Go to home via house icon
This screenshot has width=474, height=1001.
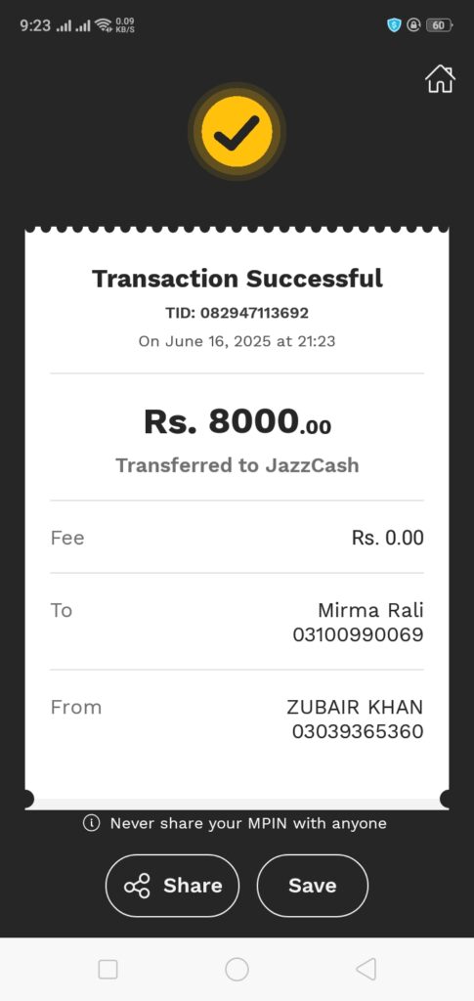click(x=440, y=79)
